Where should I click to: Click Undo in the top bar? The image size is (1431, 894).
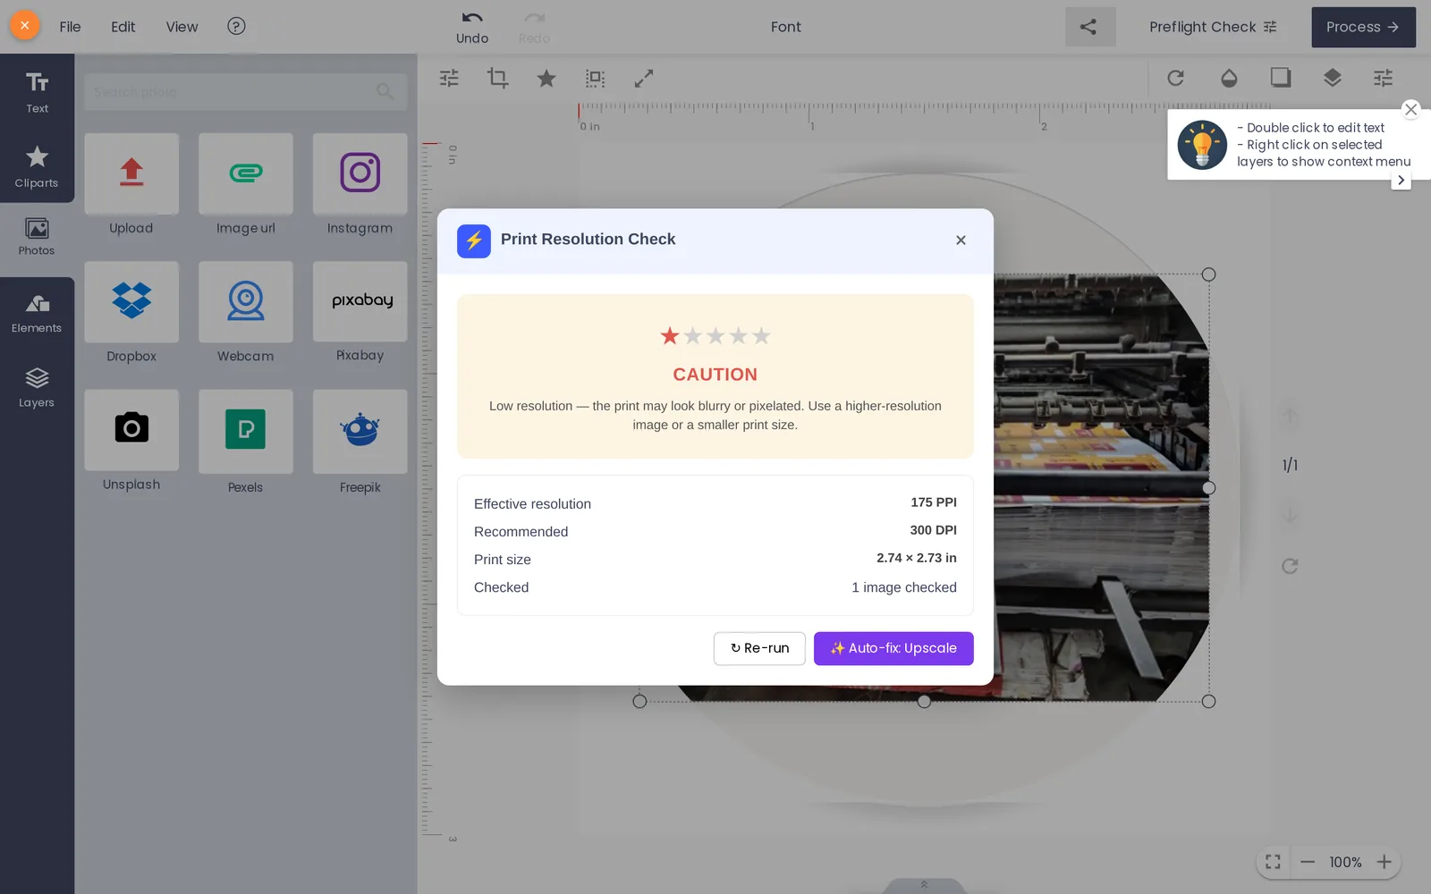click(472, 28)
